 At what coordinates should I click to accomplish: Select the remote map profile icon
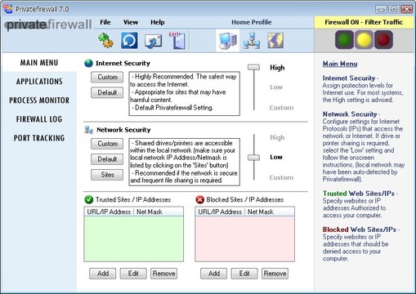275,41
